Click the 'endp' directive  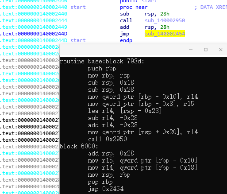click(x=126, y=40)
